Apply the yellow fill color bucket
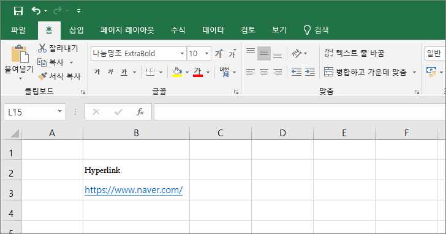446x234 pixels. pyautogui.click(x=177, y=72)
